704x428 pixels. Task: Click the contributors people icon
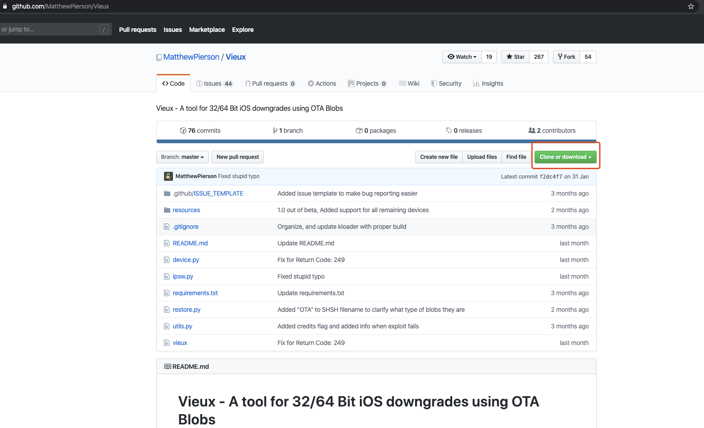click(532, 131)
